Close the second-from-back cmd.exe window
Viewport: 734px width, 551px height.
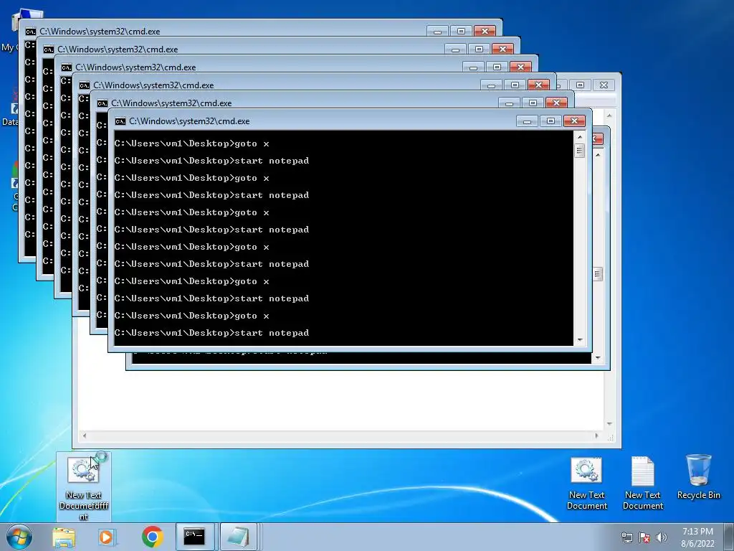point(502,49)
